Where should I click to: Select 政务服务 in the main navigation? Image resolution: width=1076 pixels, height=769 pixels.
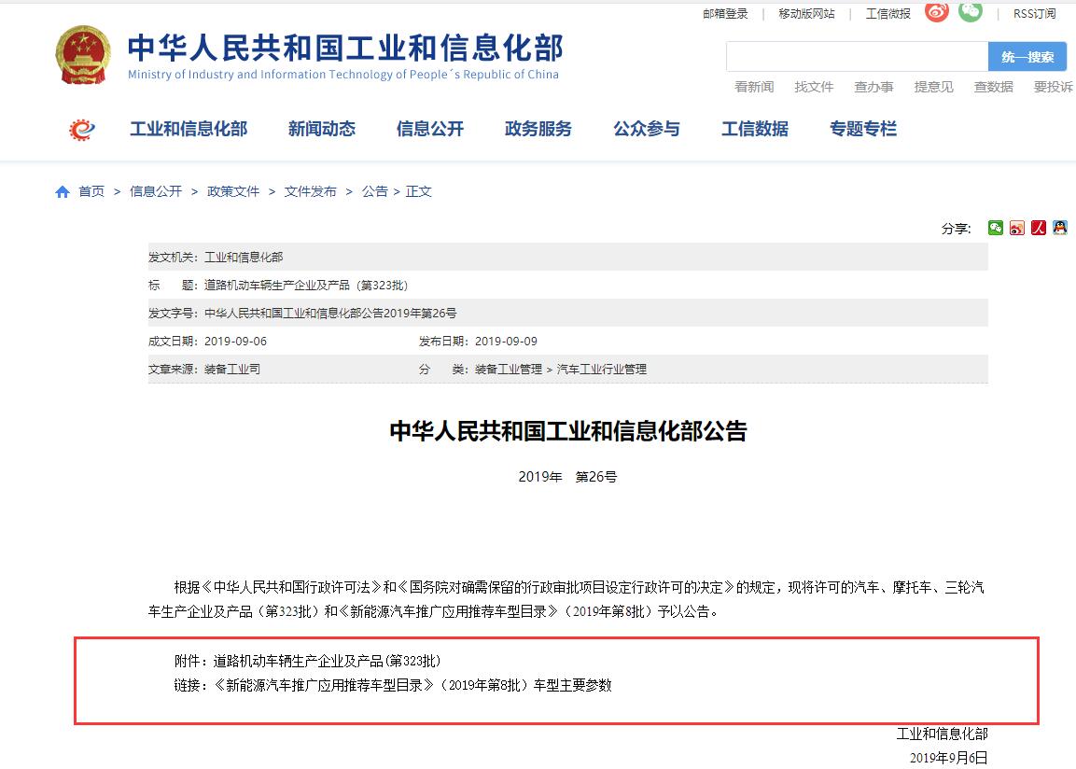tap(538, 130)
